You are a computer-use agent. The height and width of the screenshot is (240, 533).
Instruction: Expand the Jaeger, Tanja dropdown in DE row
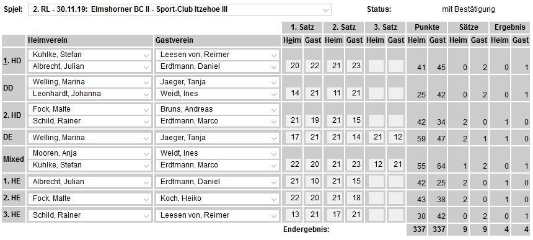217,138
